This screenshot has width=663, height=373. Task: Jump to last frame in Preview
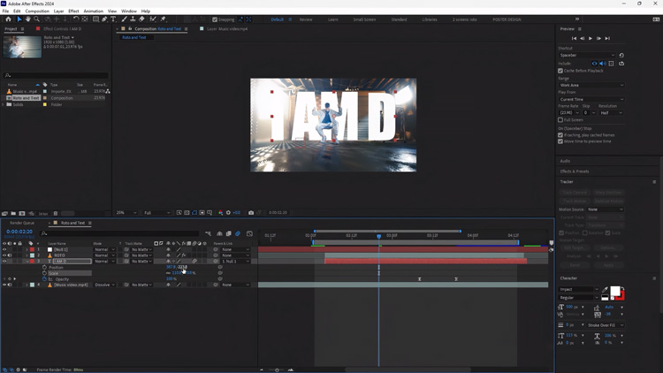pos(607,39)
